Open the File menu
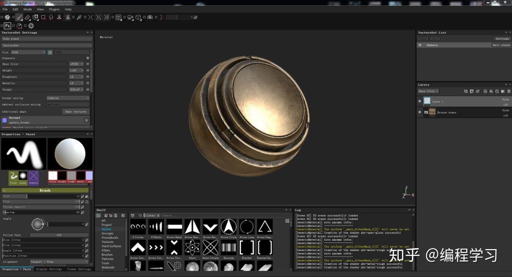This screenshot has height=277, width=512. (x=5, y=9)
